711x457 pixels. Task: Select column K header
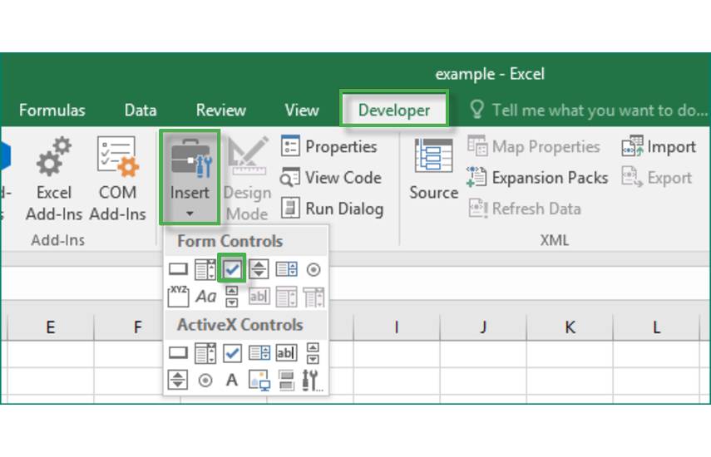pyautogui.click(x=570, y=327)
